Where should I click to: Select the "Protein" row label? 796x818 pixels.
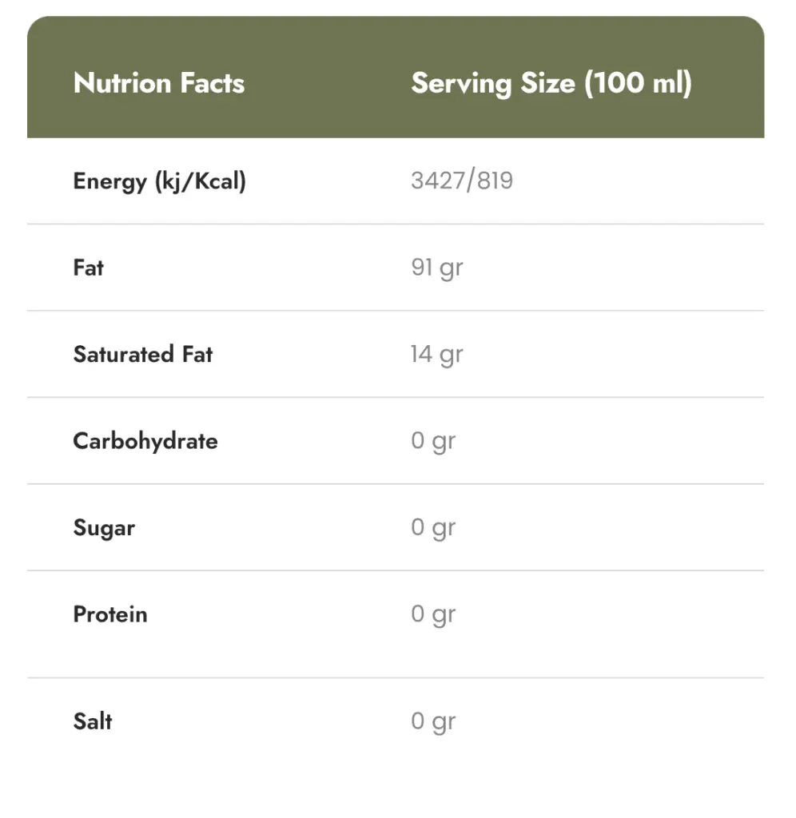[110, 614]
